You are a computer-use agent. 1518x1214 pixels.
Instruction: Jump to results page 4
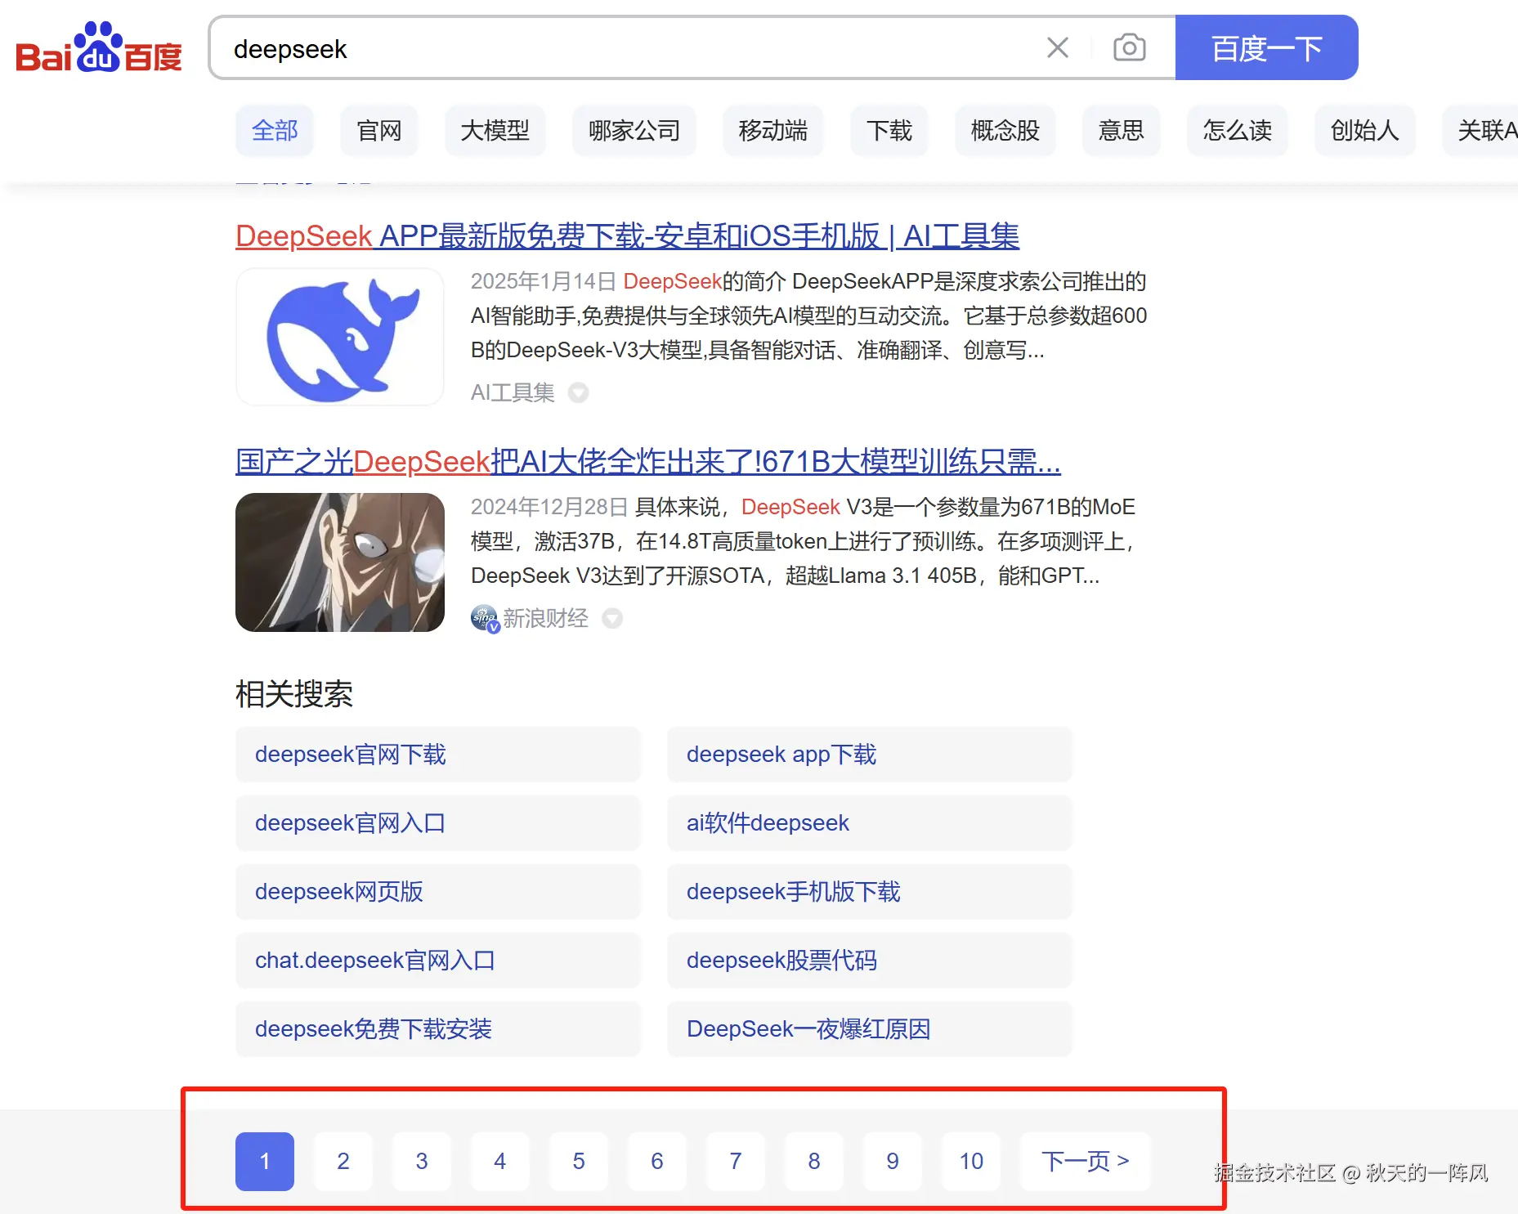coord(500,1161)
